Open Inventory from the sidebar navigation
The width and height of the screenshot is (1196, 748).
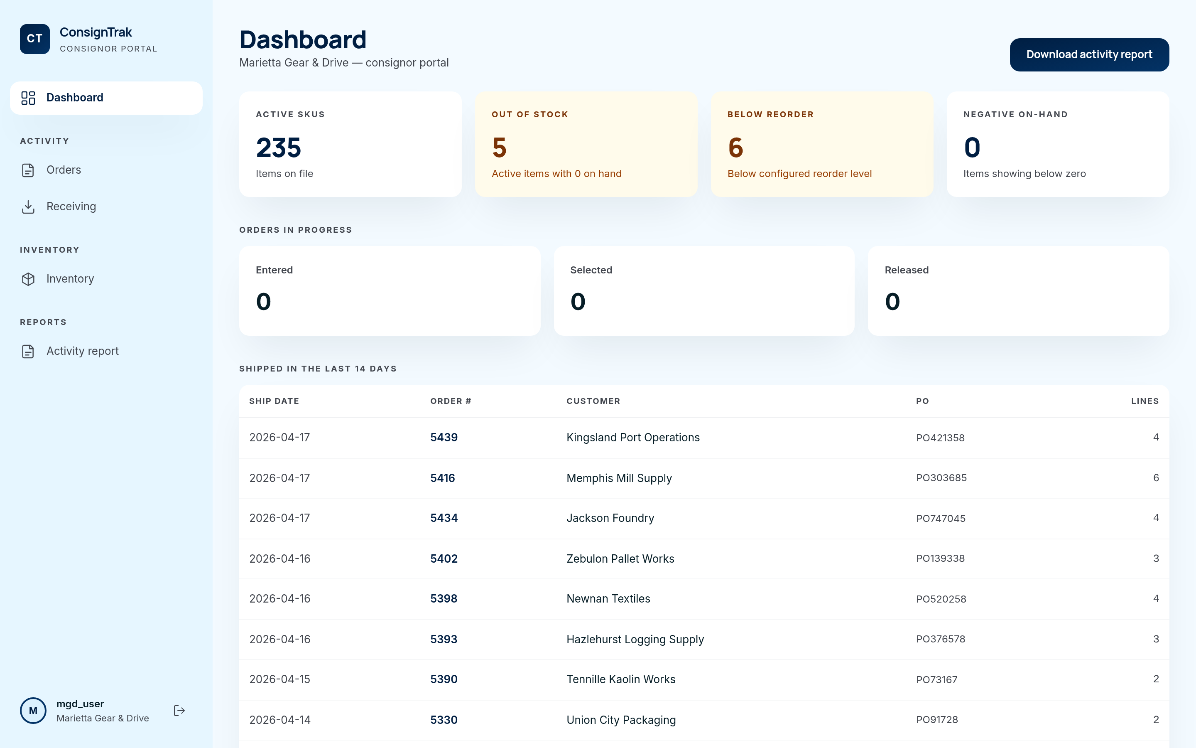tap(70, 278)
